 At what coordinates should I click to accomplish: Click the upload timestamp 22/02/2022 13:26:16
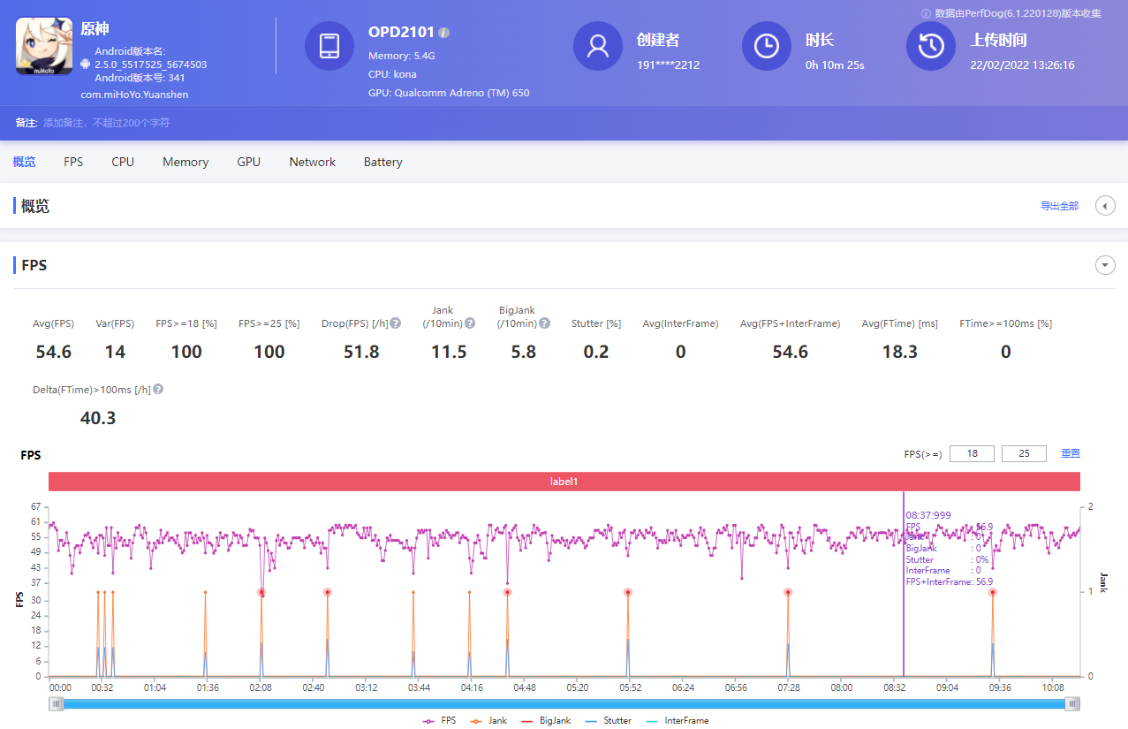pyautogui.click(x=1022, y=65)
